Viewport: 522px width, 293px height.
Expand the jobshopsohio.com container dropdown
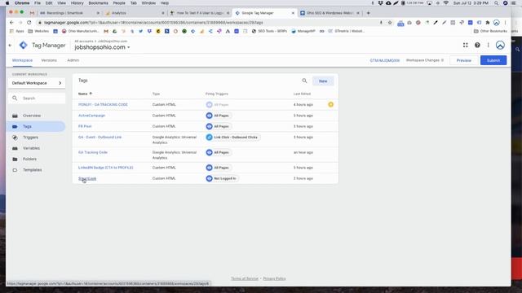[x=129, y=47]
